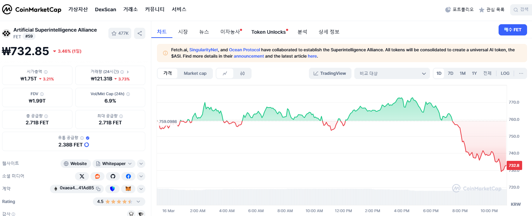Viewport: 532px width, 216px height.
Task: Set chart range to 1M
Action: point(462,73)
